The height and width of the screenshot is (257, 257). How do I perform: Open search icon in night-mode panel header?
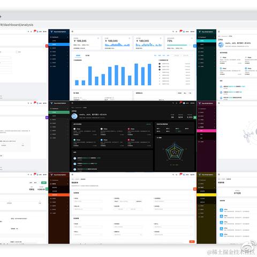(x=173, y=103)
